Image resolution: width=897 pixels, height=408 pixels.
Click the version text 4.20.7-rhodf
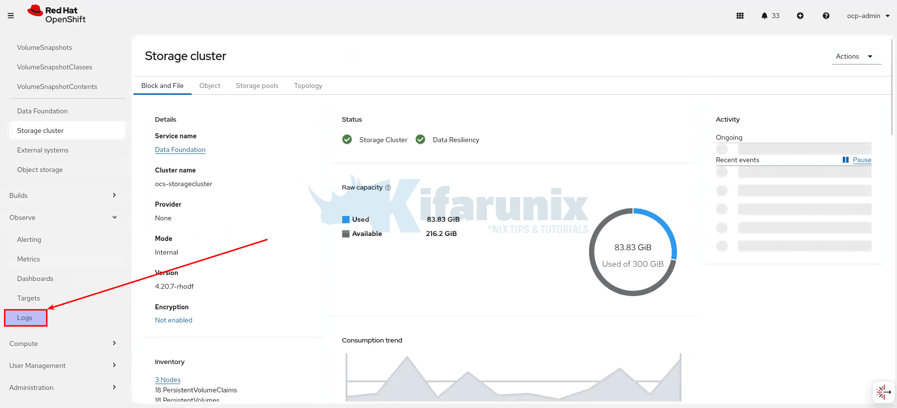(x=174, y=286)
